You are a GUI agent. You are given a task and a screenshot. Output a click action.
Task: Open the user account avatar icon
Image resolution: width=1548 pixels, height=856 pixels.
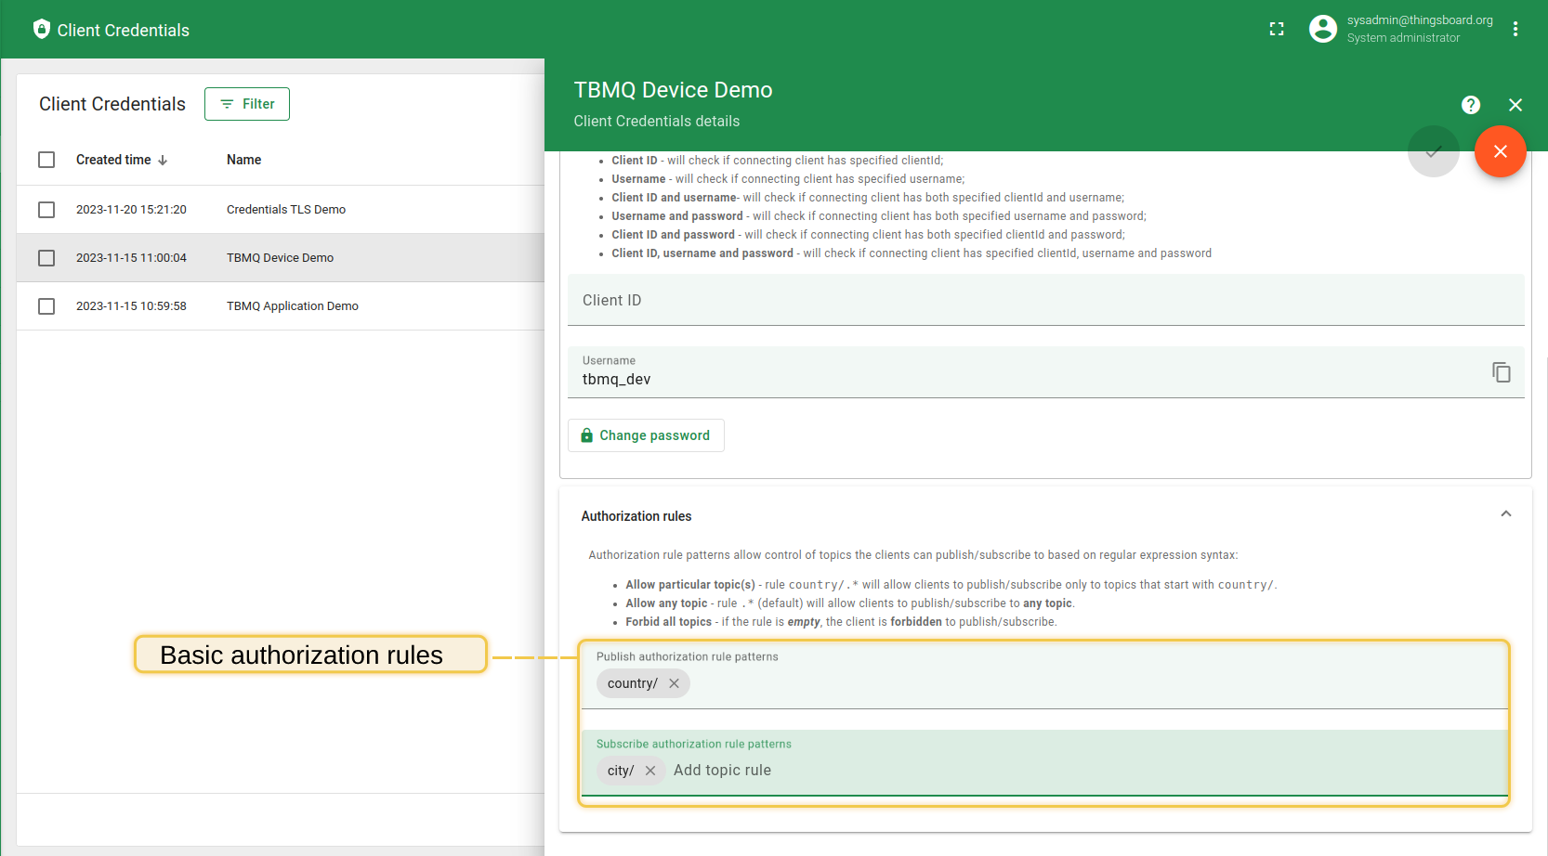coord(1322,29)
